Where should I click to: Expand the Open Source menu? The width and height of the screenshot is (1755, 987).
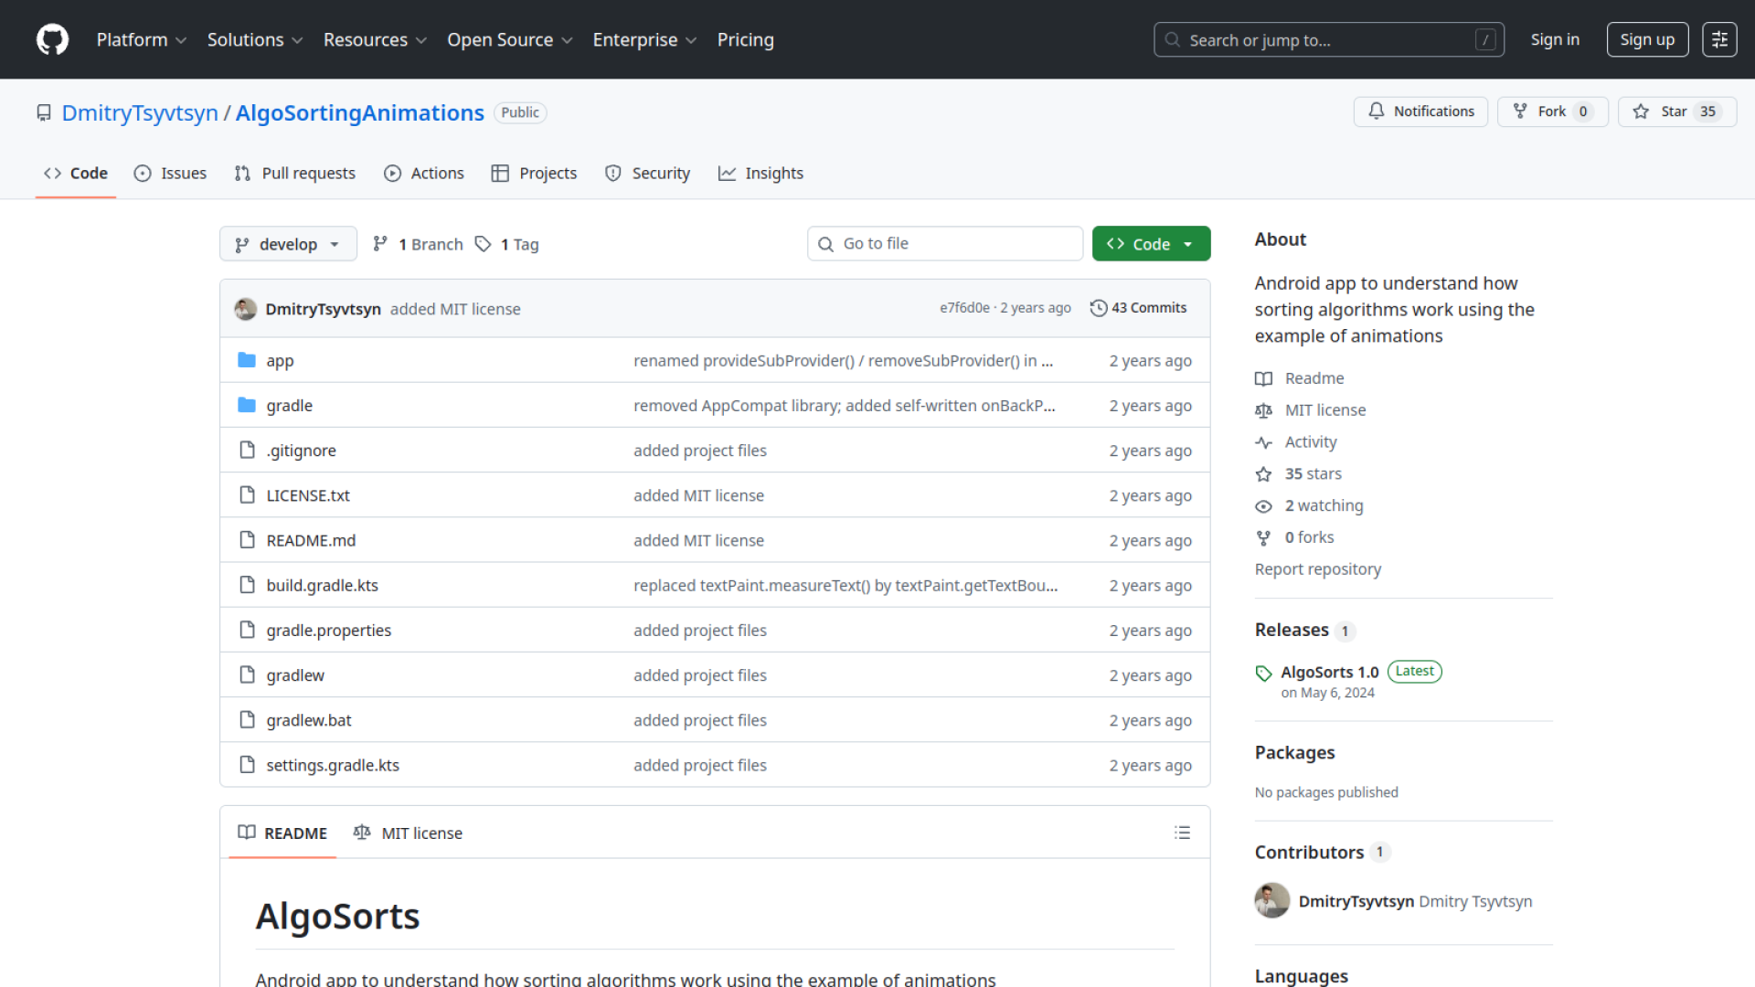[510, 39]
